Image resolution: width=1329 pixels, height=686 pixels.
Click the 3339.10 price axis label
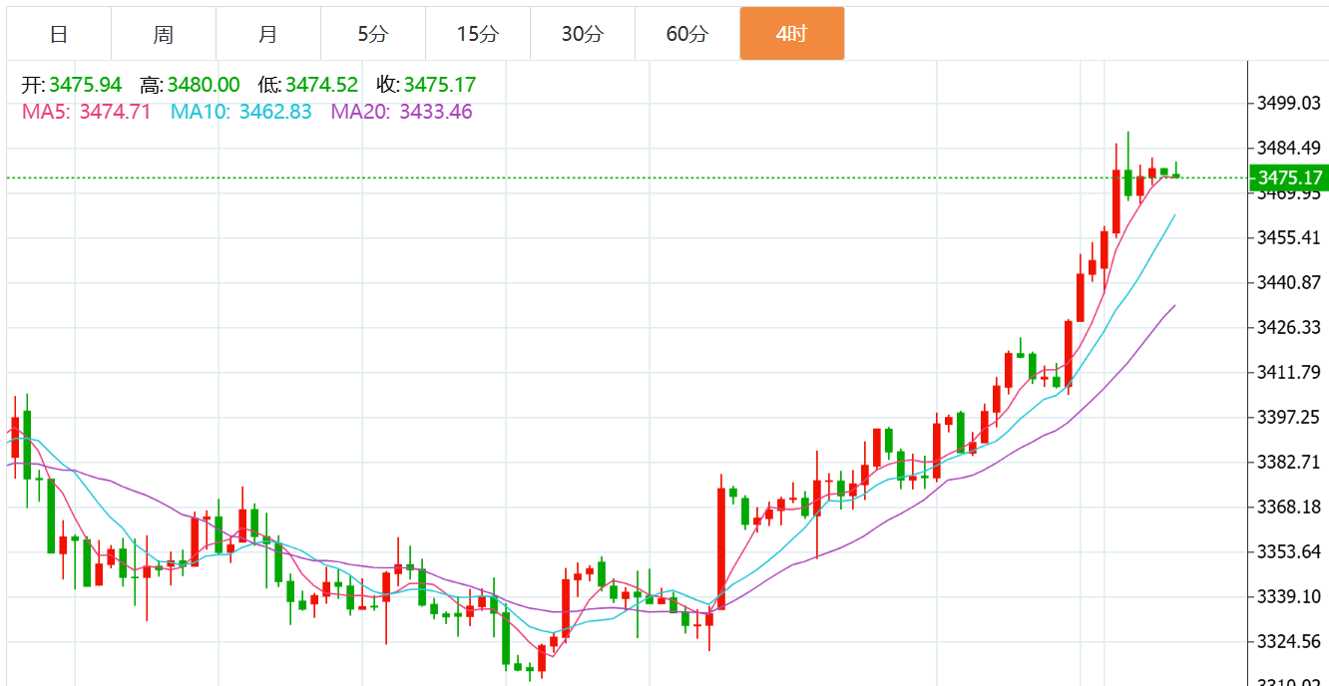click(1288, 596)
